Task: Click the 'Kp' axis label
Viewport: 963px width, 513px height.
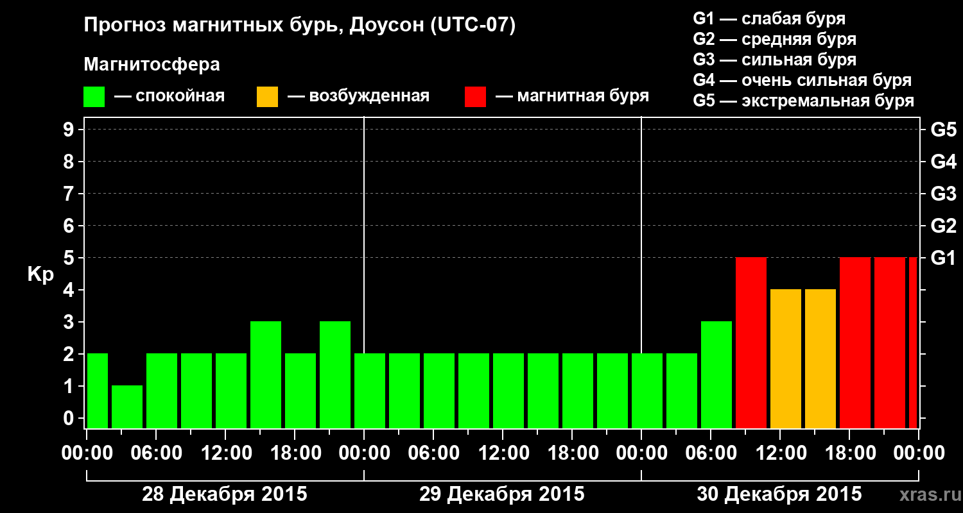Action: click(40, 274)
